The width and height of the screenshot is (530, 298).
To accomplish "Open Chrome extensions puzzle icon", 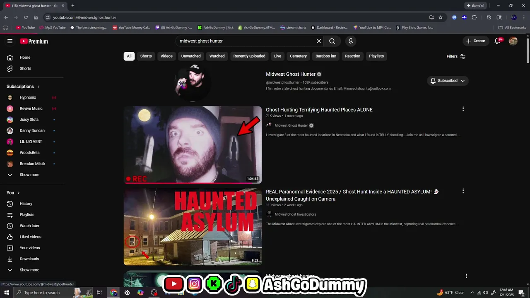I will coord(475,17).
